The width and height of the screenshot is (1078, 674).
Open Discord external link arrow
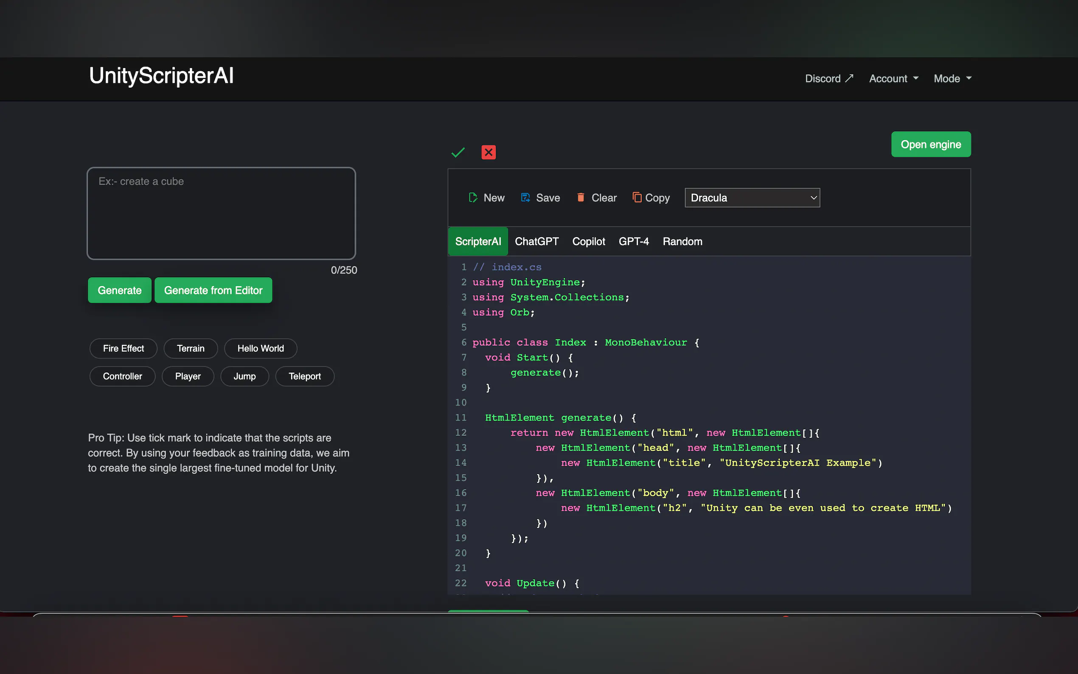(849, 79)
